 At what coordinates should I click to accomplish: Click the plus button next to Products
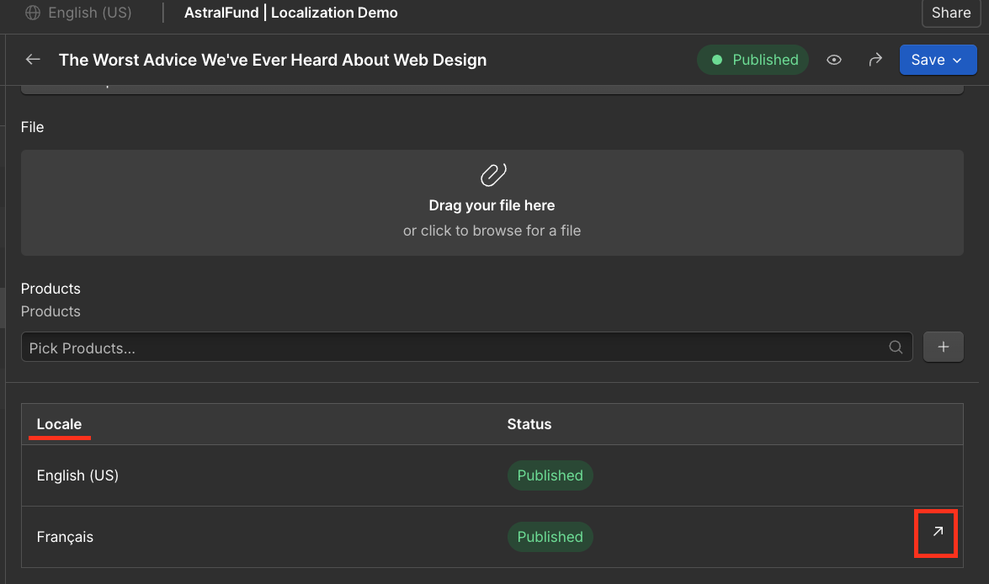[x=943, y=347]
